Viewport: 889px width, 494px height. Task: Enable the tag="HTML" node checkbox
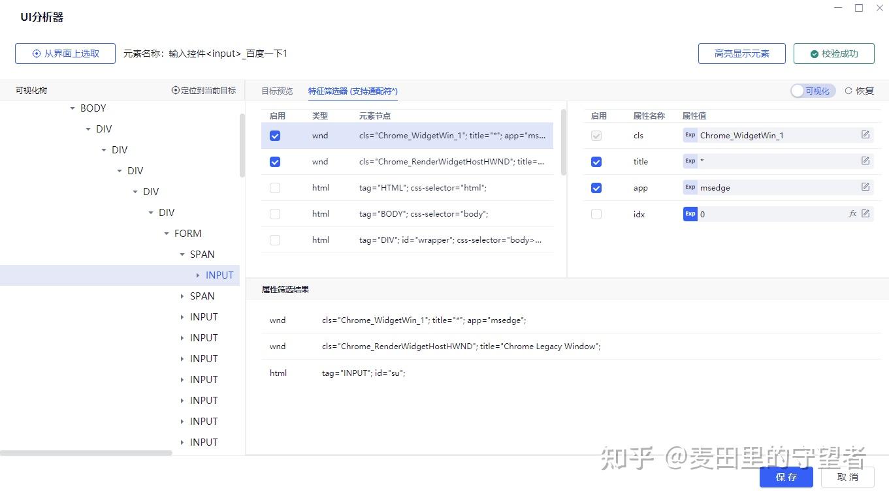[x=275, y=188]
